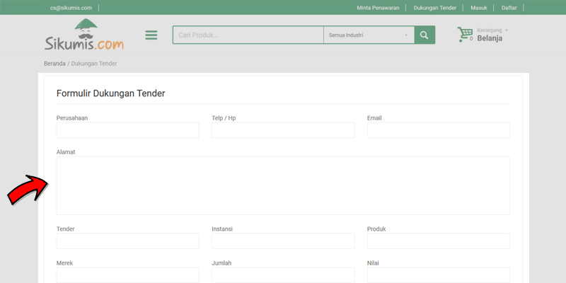Focus the Cari Produk search field

(248, 35)
